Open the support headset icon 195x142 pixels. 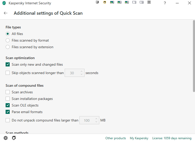click(x=14, y=138)
